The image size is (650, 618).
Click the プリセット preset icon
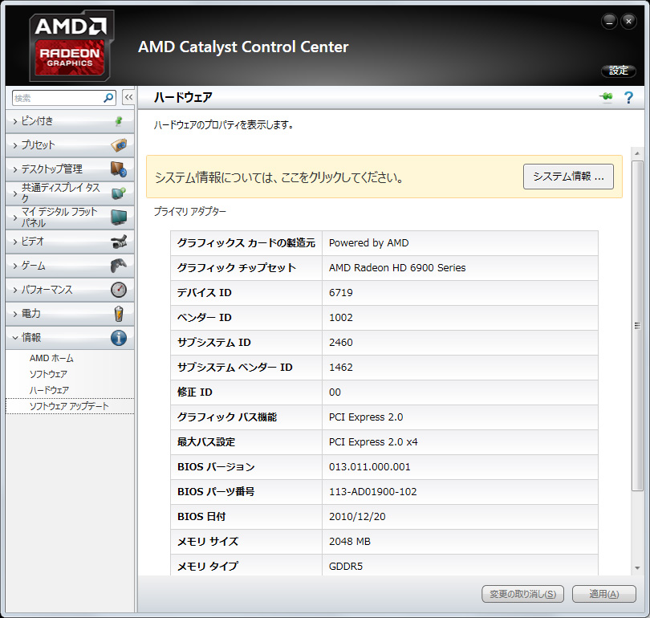[119, 145]
